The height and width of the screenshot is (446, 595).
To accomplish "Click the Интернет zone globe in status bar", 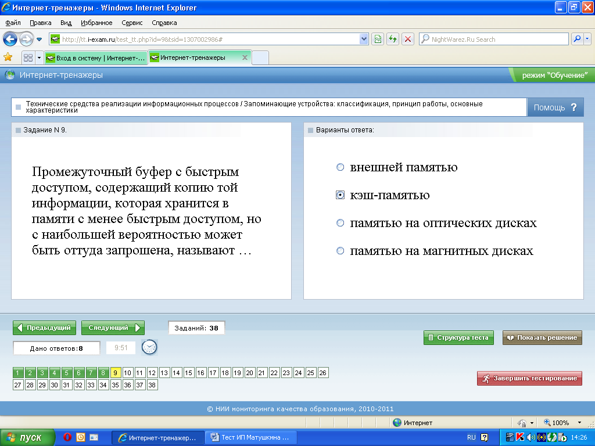I will 397,423.
